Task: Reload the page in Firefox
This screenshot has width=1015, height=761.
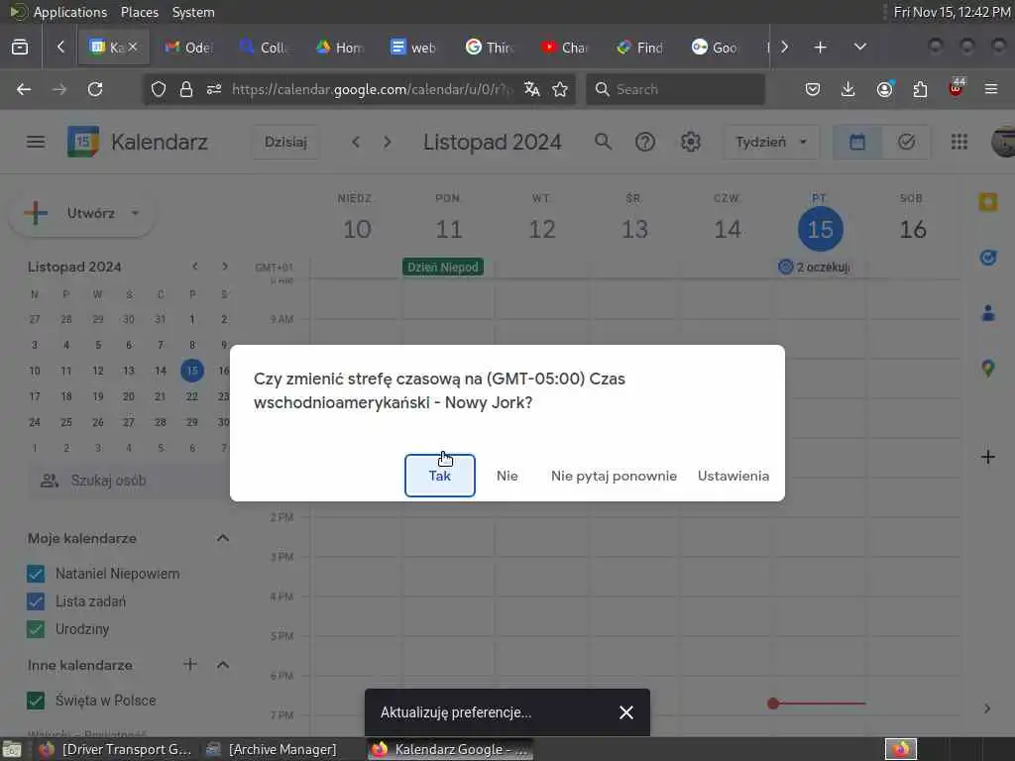Action: pyautogui.click(x=95, y=89)
